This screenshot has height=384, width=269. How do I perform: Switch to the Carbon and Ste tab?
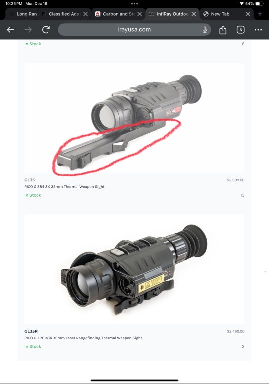pyautogui.click(x=115, y=14)
